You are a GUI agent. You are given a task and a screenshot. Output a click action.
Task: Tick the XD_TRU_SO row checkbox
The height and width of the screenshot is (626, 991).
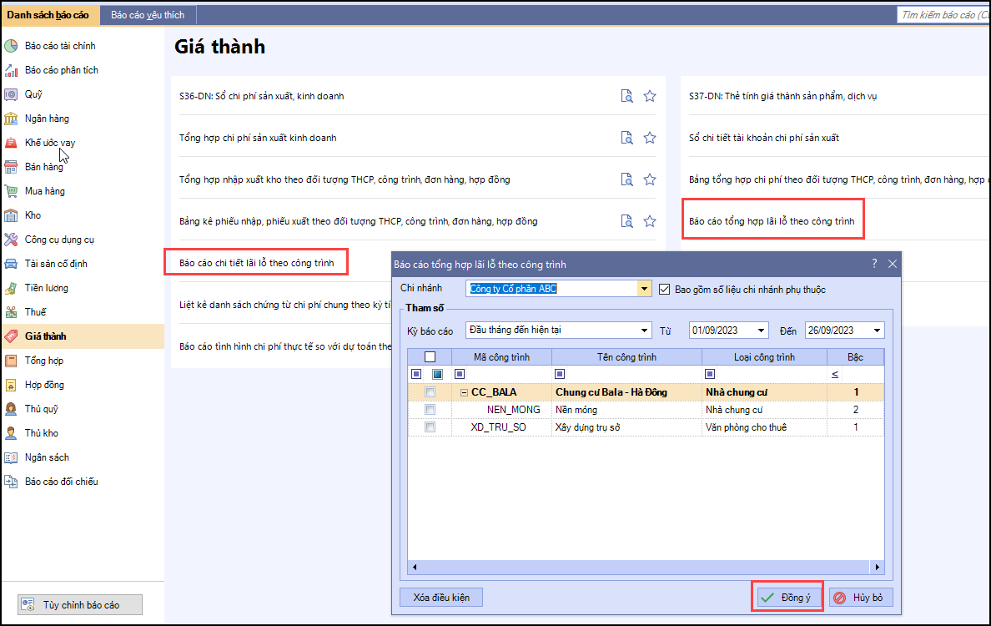pyautogui.click(x=430, y=427)
